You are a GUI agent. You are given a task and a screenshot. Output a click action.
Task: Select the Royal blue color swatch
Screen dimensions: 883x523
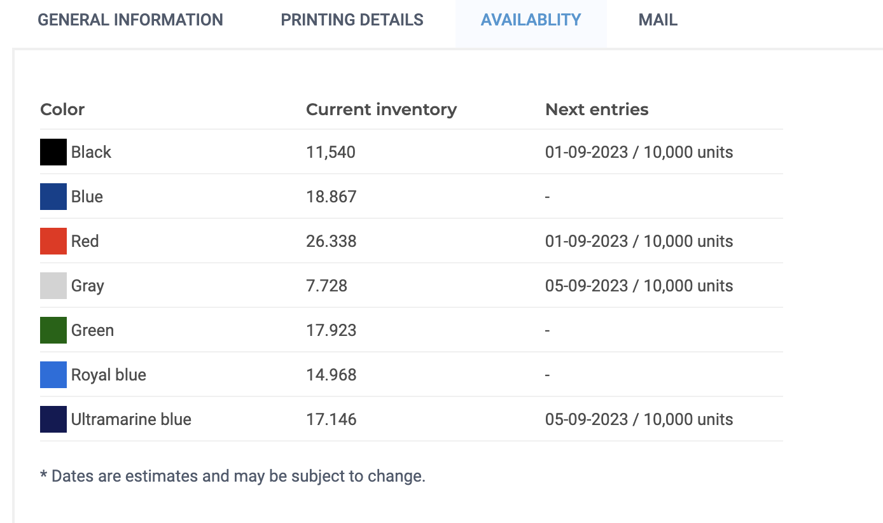[53, 375]
